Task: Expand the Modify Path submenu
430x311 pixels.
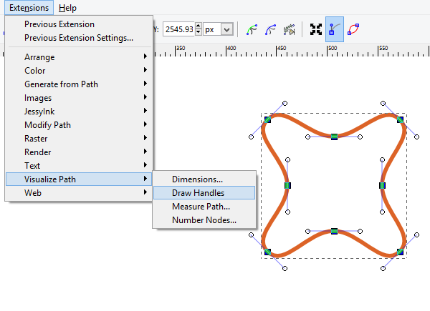Action: (78, 124)
